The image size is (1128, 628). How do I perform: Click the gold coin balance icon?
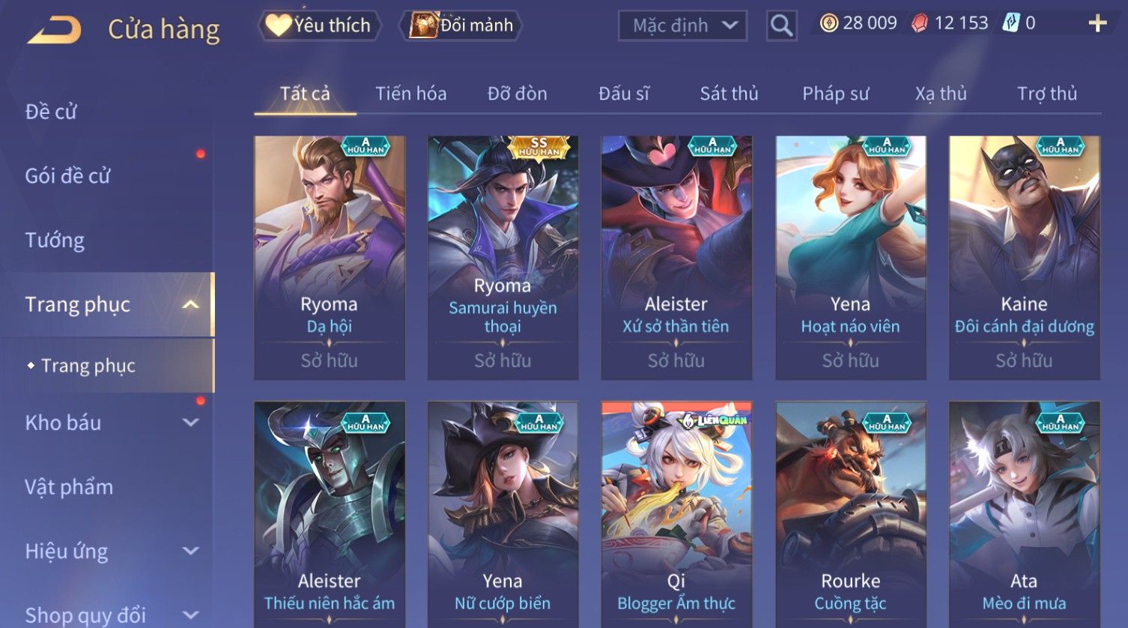(828, 24)
